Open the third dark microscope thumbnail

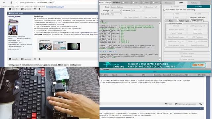pyautogui.click(x=74, y=47)
